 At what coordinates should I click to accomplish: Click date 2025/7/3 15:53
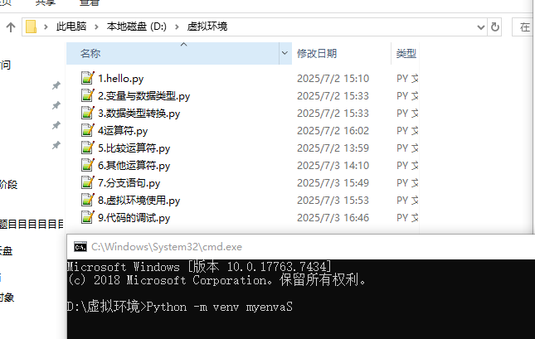coord(333,201)
